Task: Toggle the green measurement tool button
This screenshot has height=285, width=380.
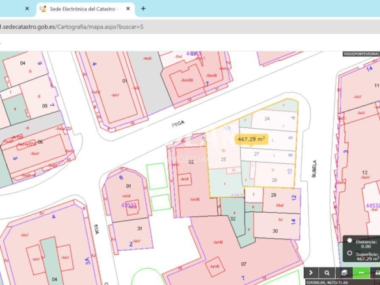Action: click(x=361, y=273)
